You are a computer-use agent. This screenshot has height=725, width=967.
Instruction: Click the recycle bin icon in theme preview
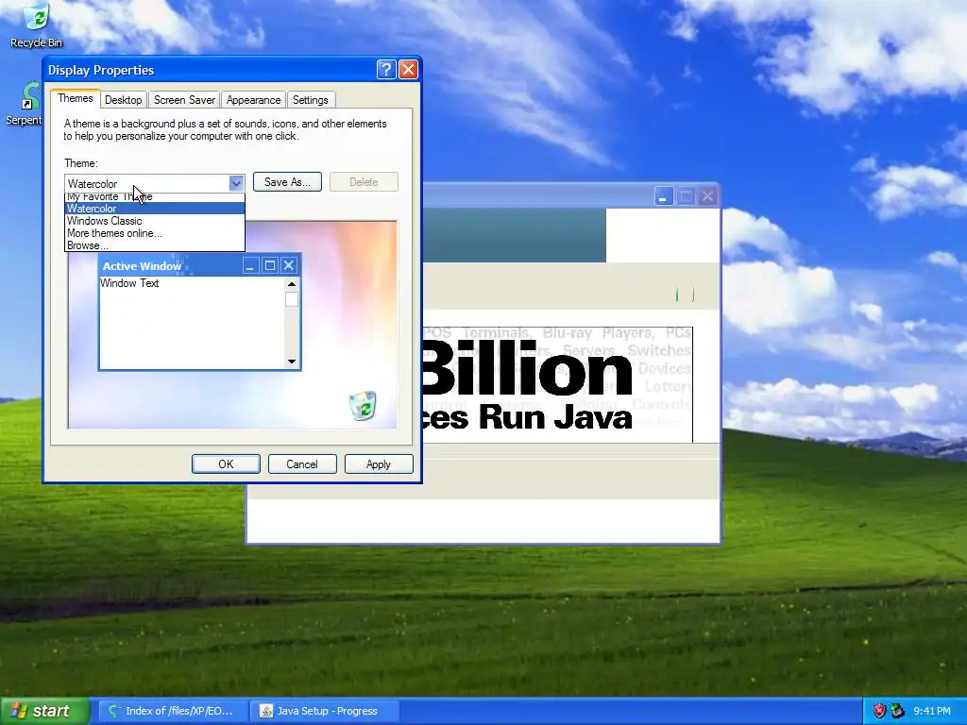coord(363,406)
